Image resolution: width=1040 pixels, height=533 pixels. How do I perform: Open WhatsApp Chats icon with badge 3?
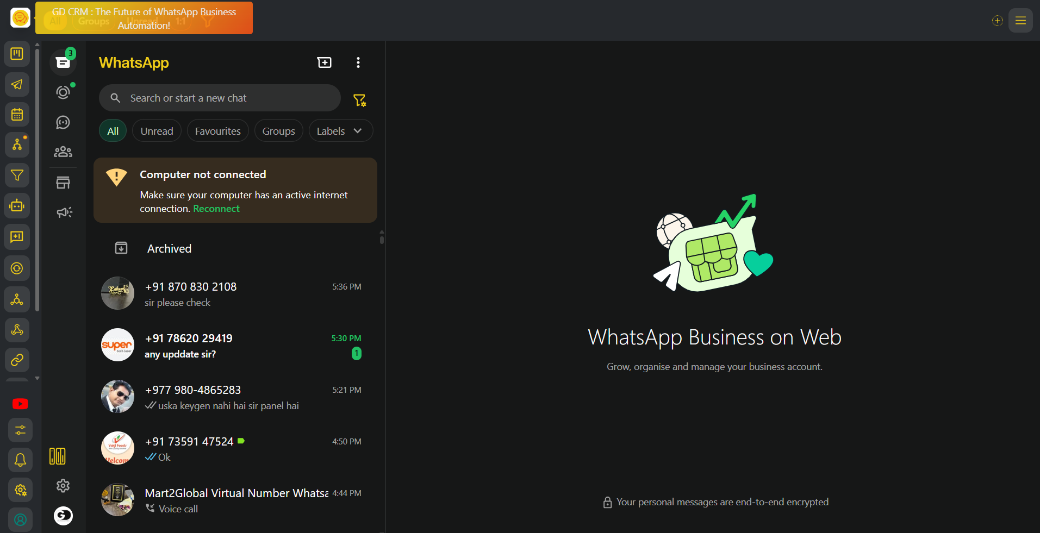63,61
